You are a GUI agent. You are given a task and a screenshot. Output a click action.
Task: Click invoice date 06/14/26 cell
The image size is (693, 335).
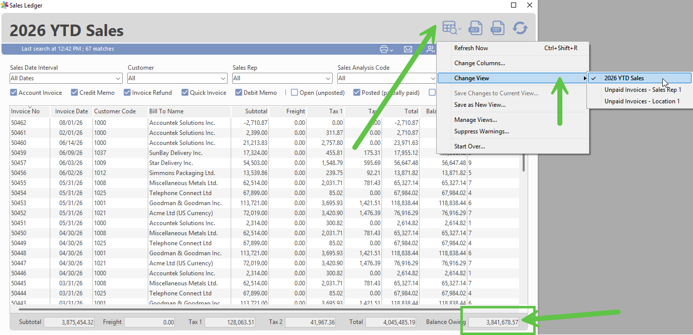pos(71,143)
